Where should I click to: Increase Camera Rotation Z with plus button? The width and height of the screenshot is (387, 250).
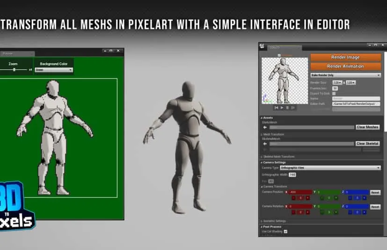click(x=364, y=212)
